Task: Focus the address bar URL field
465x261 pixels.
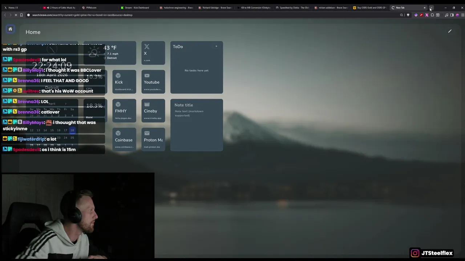Action: click(x=211, y=15)
